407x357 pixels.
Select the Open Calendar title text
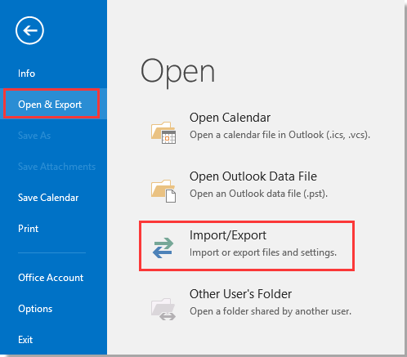pos(230,118)
